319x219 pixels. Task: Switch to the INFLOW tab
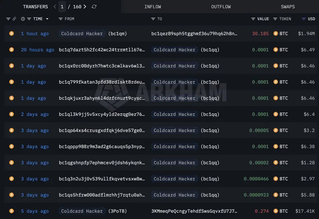pos(153,7)
